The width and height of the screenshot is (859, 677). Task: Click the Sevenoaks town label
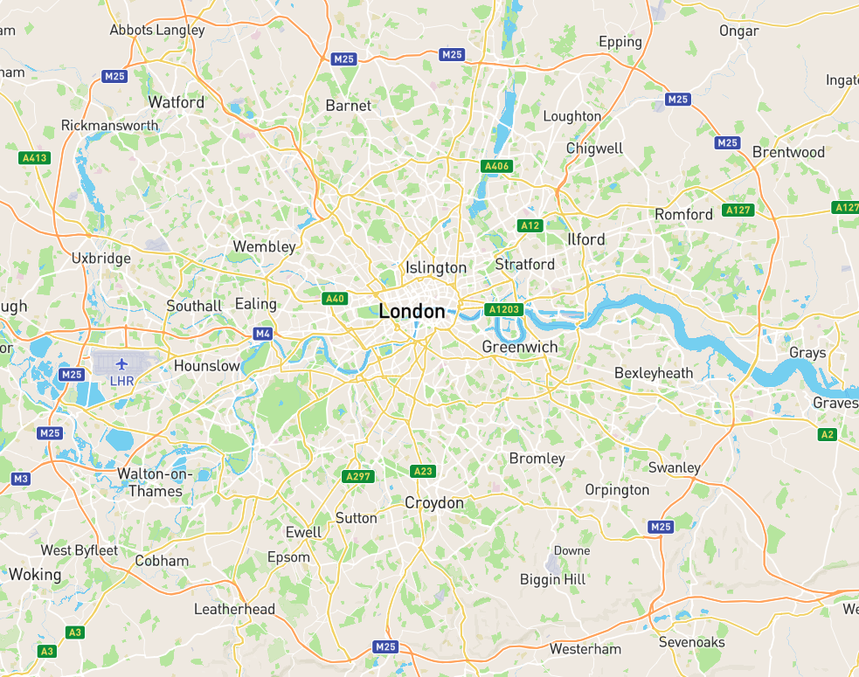[x=692, y=642]
